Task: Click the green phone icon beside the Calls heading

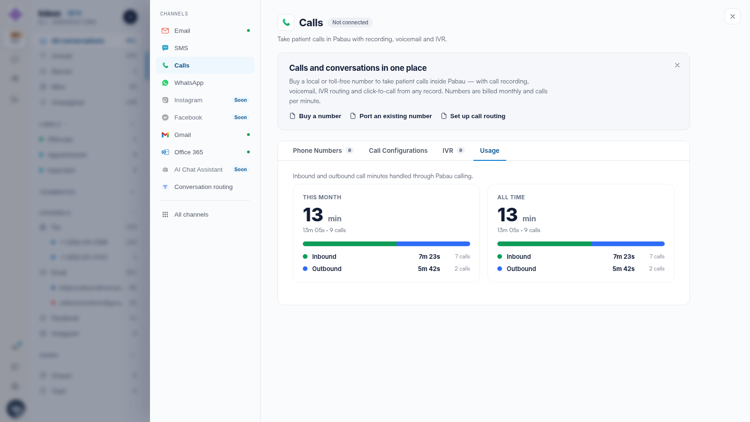Action: click(x=286, y=23)
